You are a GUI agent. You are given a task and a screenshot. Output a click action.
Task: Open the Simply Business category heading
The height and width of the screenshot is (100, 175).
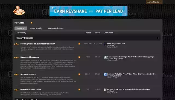25,38
